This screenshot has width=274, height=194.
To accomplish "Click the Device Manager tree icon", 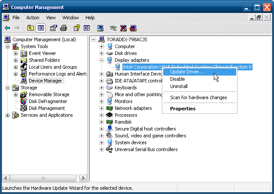I will [x=24, y=81].
